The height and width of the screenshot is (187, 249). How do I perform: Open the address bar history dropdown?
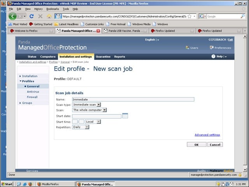[195, 16]
